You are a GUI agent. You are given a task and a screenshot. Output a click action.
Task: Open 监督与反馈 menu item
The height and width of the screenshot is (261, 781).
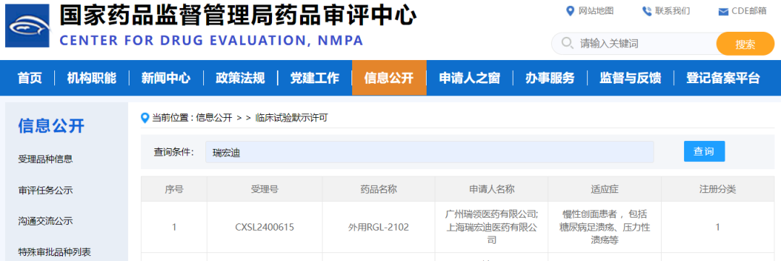click(x=630, y=78)
